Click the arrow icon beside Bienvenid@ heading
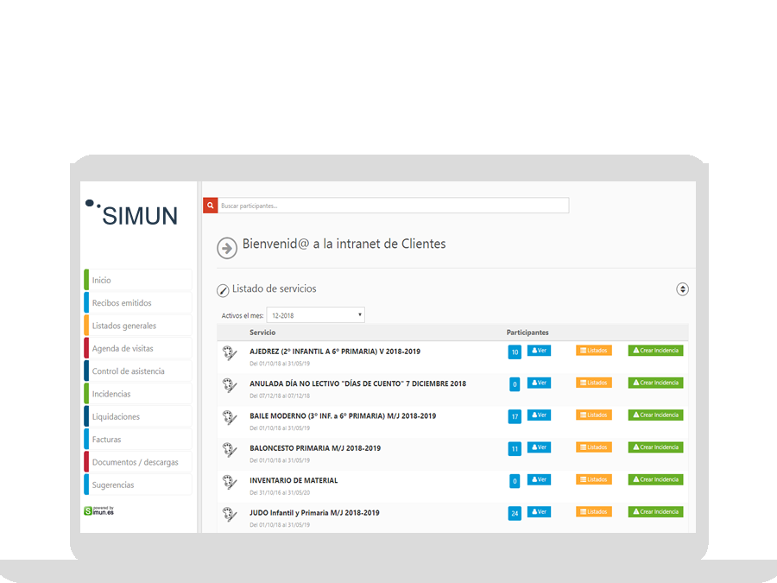Viewport: 777px width, 583px height. [x=226, y=248]
